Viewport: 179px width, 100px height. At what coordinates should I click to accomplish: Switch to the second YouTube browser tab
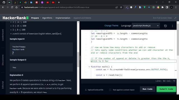(53, 2)
